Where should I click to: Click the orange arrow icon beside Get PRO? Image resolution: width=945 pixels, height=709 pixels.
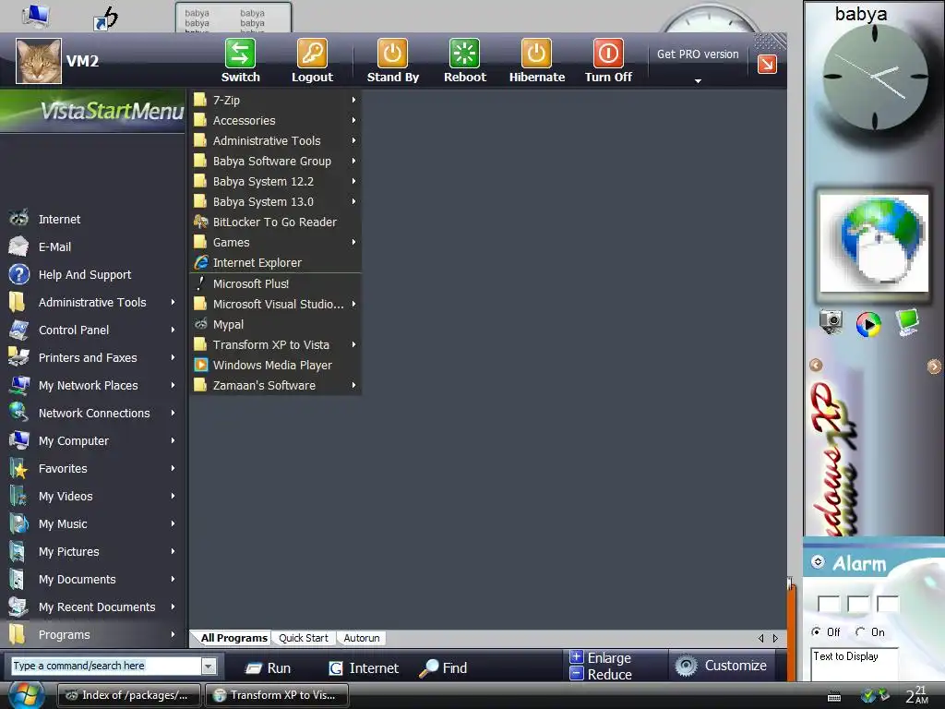click(x=767, y=64)
